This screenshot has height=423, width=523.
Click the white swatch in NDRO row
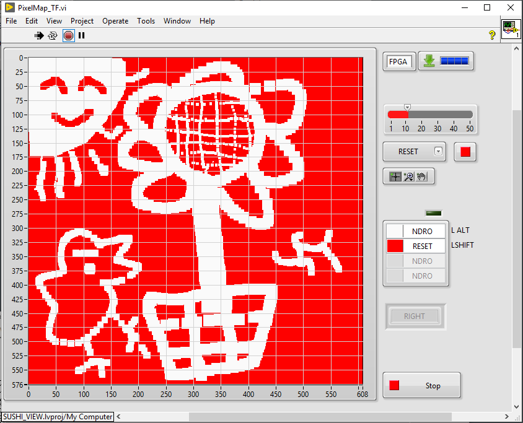coord(395,231)
